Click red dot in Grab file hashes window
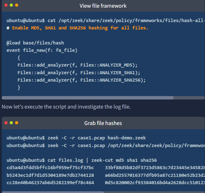The width and height of the screenshot is (205, 193). pos(6,123)
